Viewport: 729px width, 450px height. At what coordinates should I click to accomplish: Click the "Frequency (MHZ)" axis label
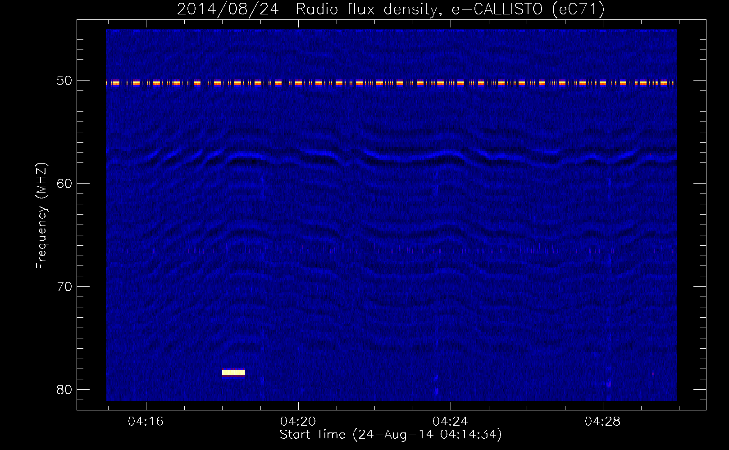click(x=41, y=216)
